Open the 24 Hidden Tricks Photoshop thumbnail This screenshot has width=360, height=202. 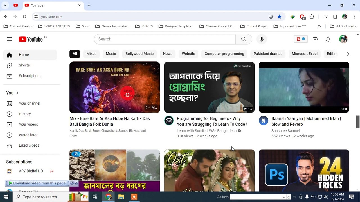tap(304, 171)
